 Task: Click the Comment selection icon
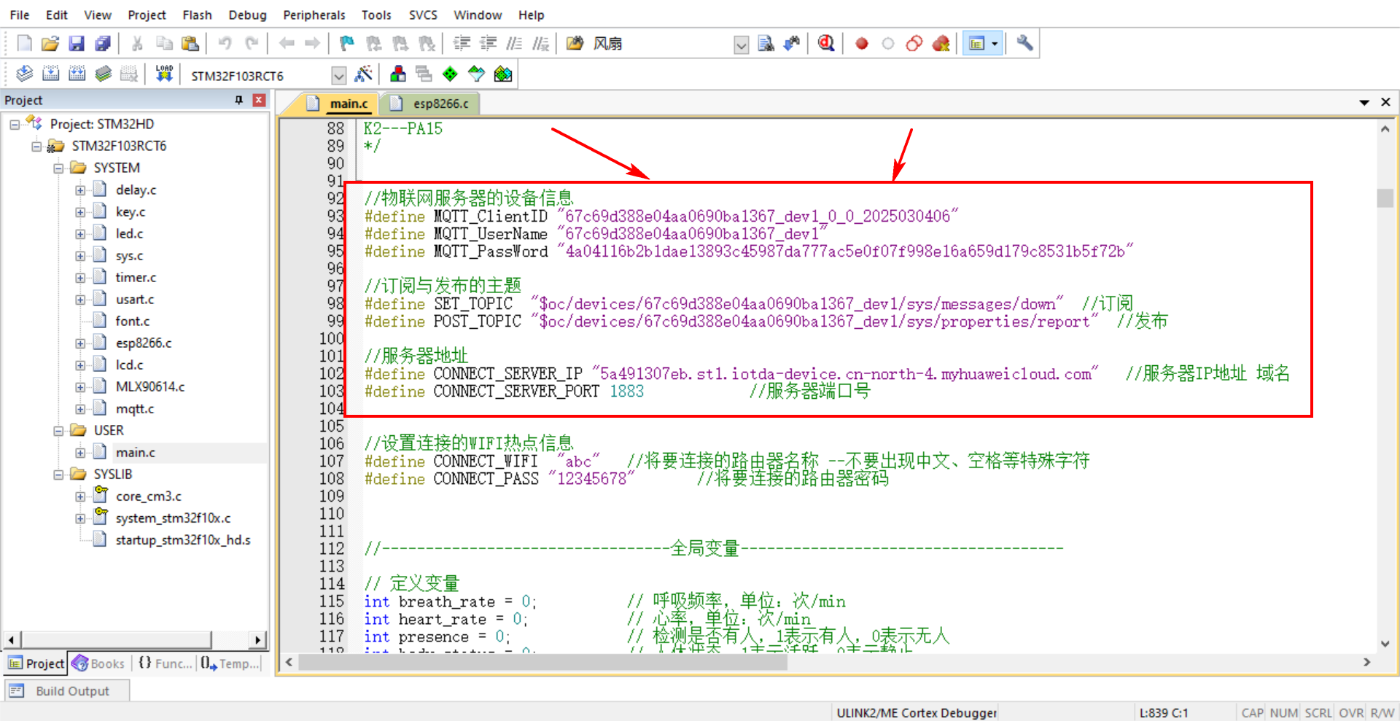click(514, 44)
